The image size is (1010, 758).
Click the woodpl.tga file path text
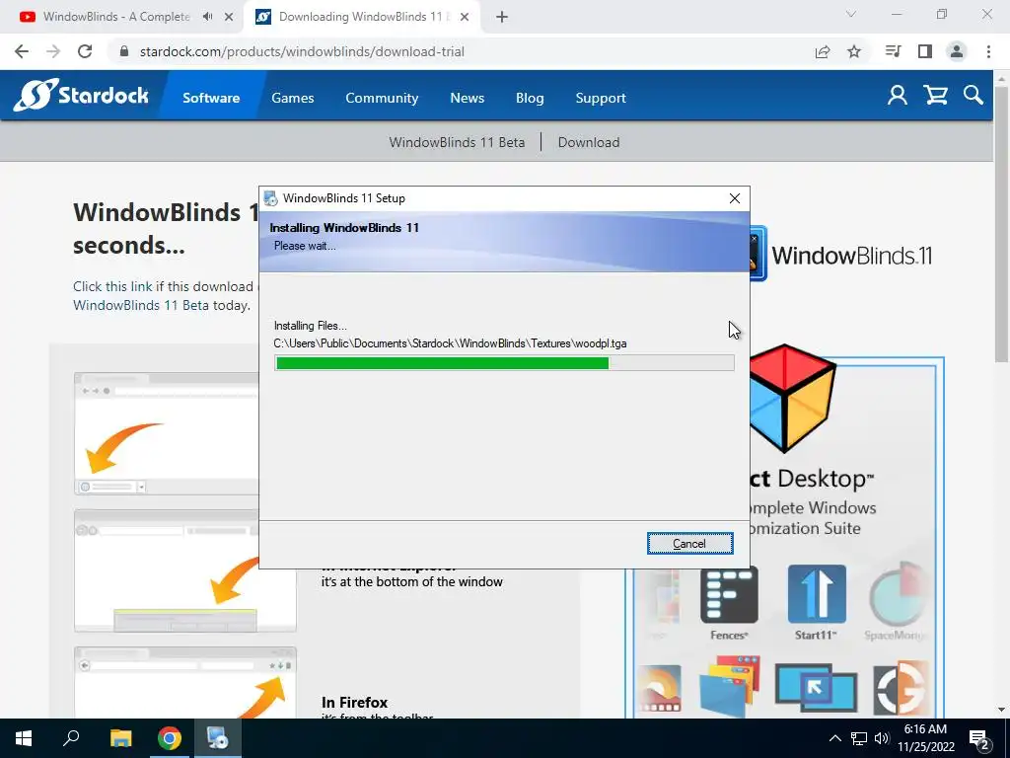[450, 343]
